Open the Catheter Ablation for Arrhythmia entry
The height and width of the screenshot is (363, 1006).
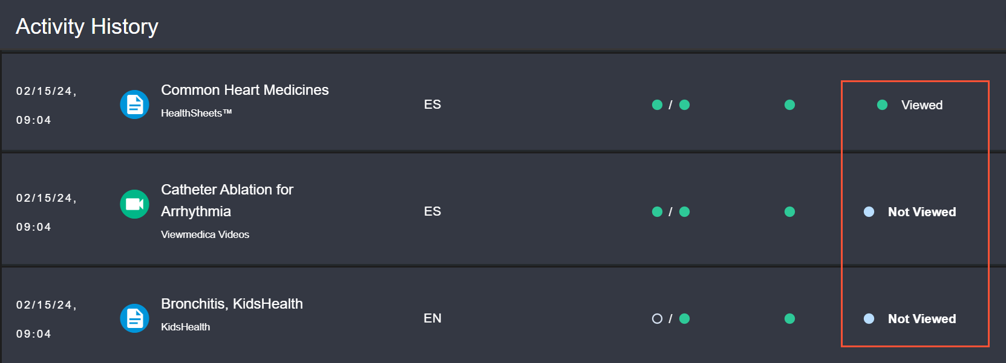[x=227, y=200]
